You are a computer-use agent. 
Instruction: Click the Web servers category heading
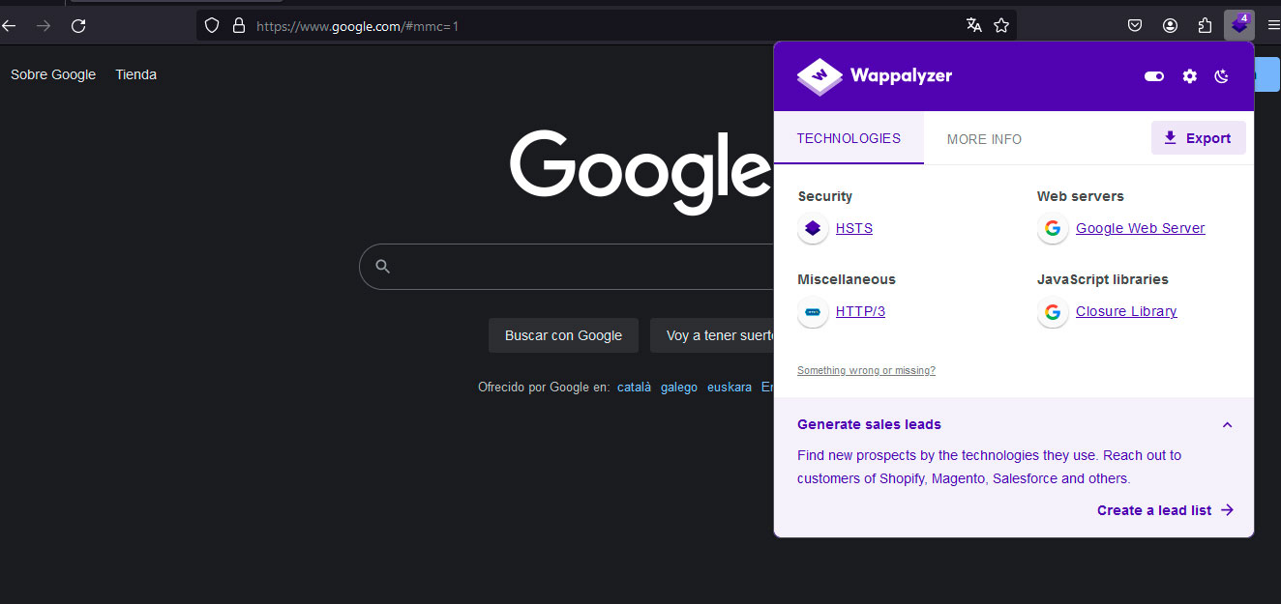pyautogui.click(x=1081, y=196)
